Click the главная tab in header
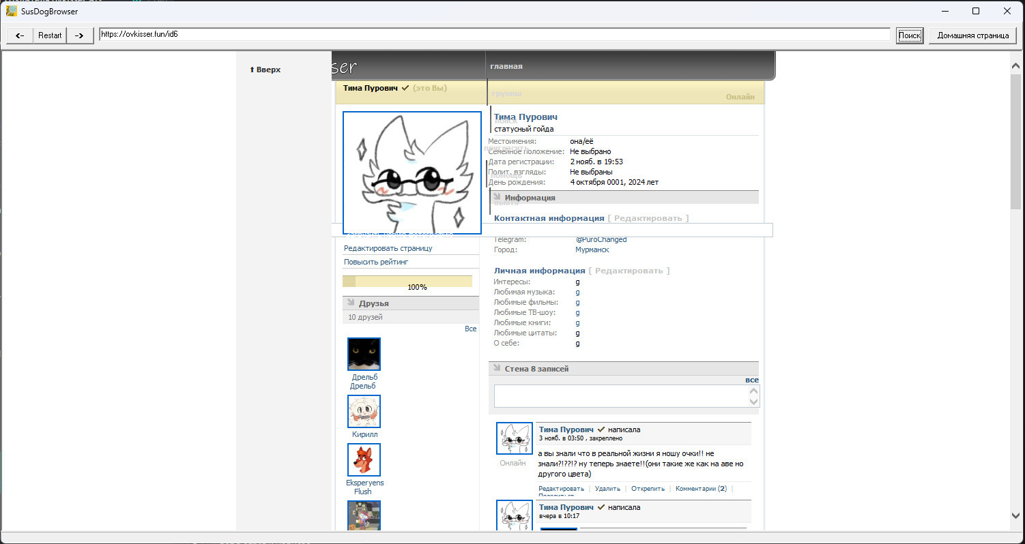The width and height of the screenshot is (1025, 544). tap(506, 66)
